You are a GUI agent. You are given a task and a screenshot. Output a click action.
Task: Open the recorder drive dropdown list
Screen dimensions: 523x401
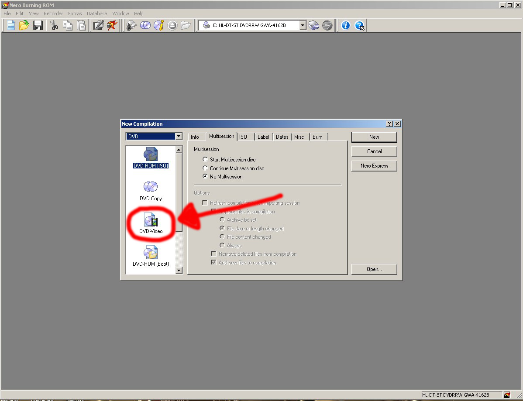tap(303, 25)
